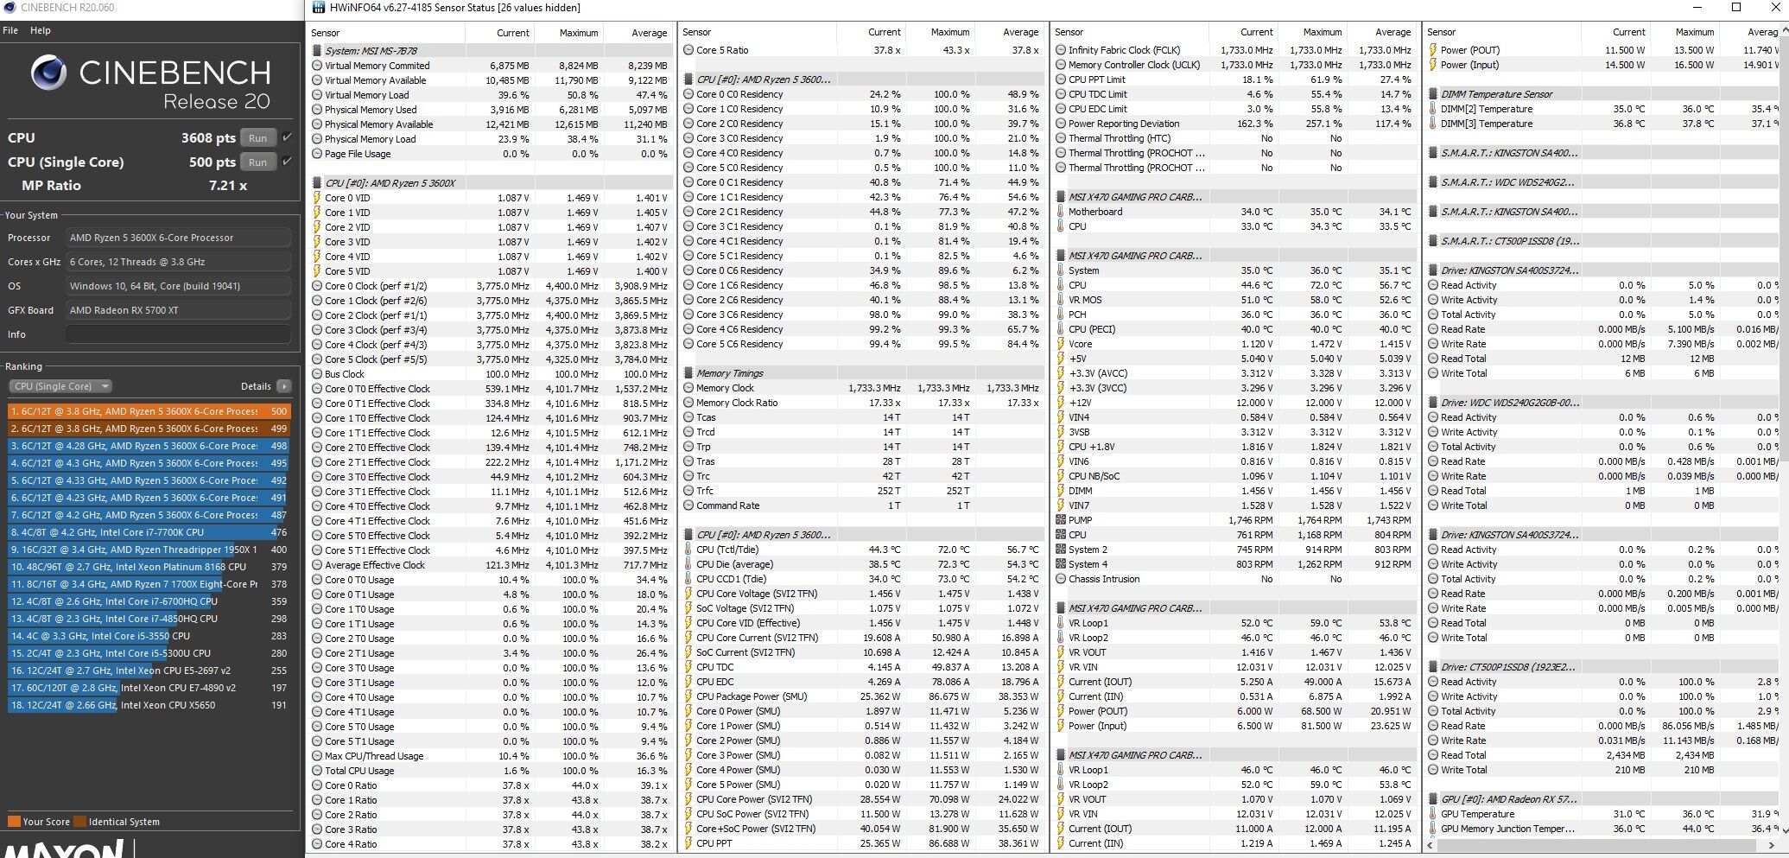Select ranking entry 18 Xeon X5650
The height and width of the screenshot is (858, 1789).
click(149, 705)
